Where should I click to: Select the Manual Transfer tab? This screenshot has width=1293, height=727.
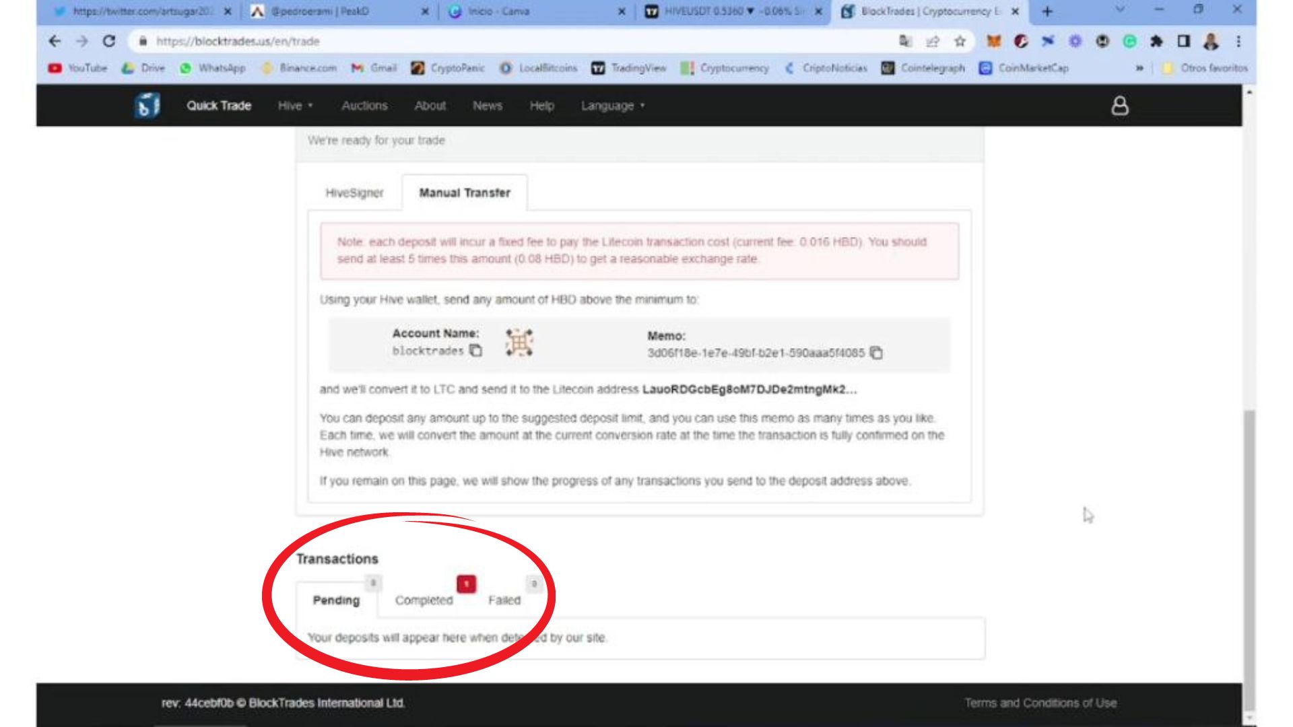pos(465,193)
